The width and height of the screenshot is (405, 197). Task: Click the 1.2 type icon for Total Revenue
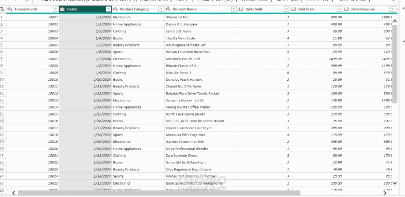click(x=346, y=9)
